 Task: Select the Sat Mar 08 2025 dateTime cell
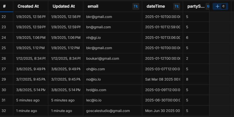[163, 79]
